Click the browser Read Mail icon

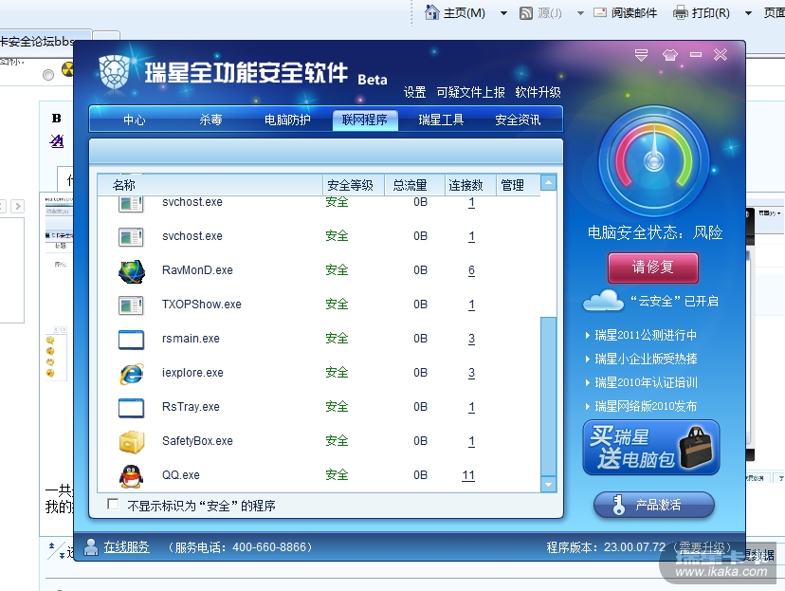pos(600,12)
